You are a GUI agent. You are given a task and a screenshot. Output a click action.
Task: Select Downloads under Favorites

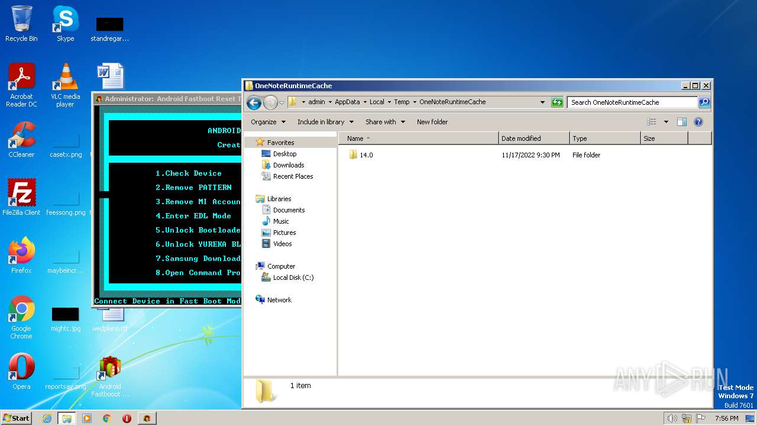pos(289,165)
